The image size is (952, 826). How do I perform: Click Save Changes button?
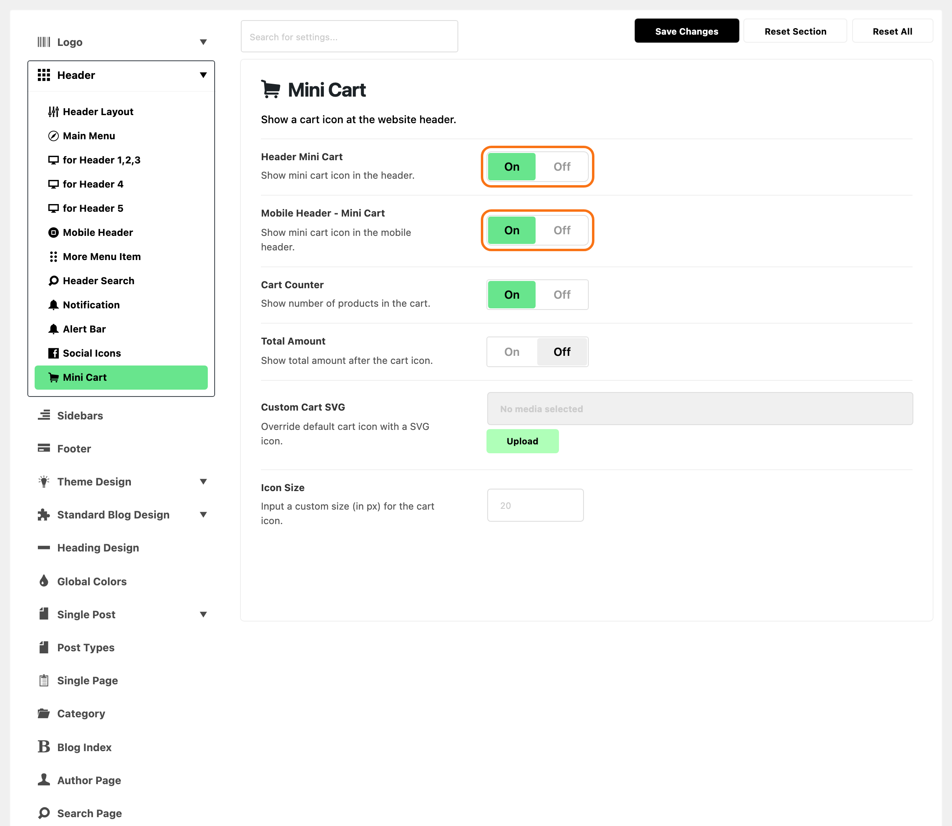[x=687, y=31]
